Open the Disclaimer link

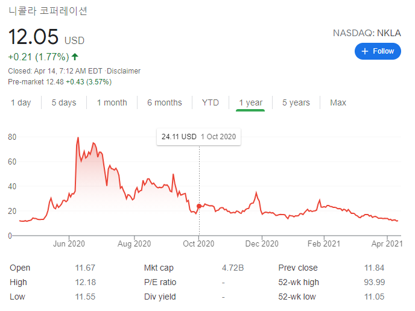(124, 71)
